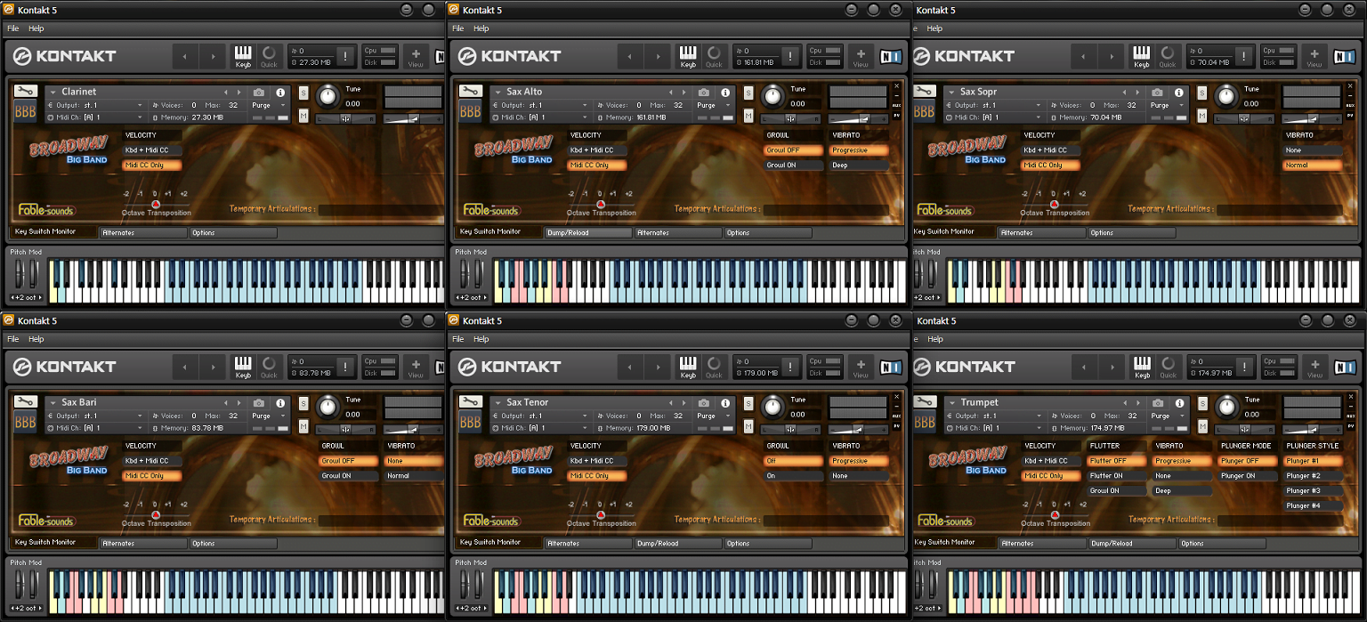
Task: Solo the Sax Tenor instrument with the S button
Action: (748, 404)
